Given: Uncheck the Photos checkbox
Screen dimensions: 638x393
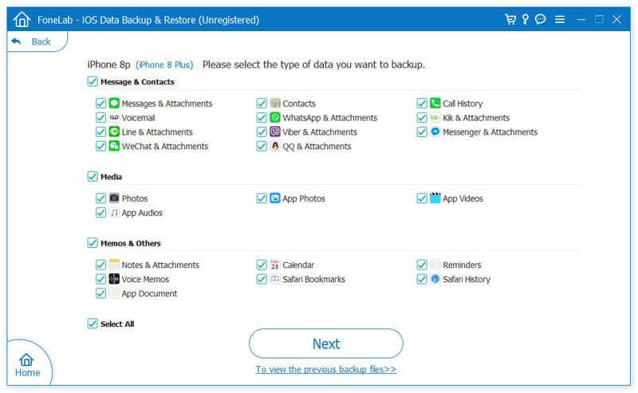Looking at the screenshot, I should coord(100,198).
